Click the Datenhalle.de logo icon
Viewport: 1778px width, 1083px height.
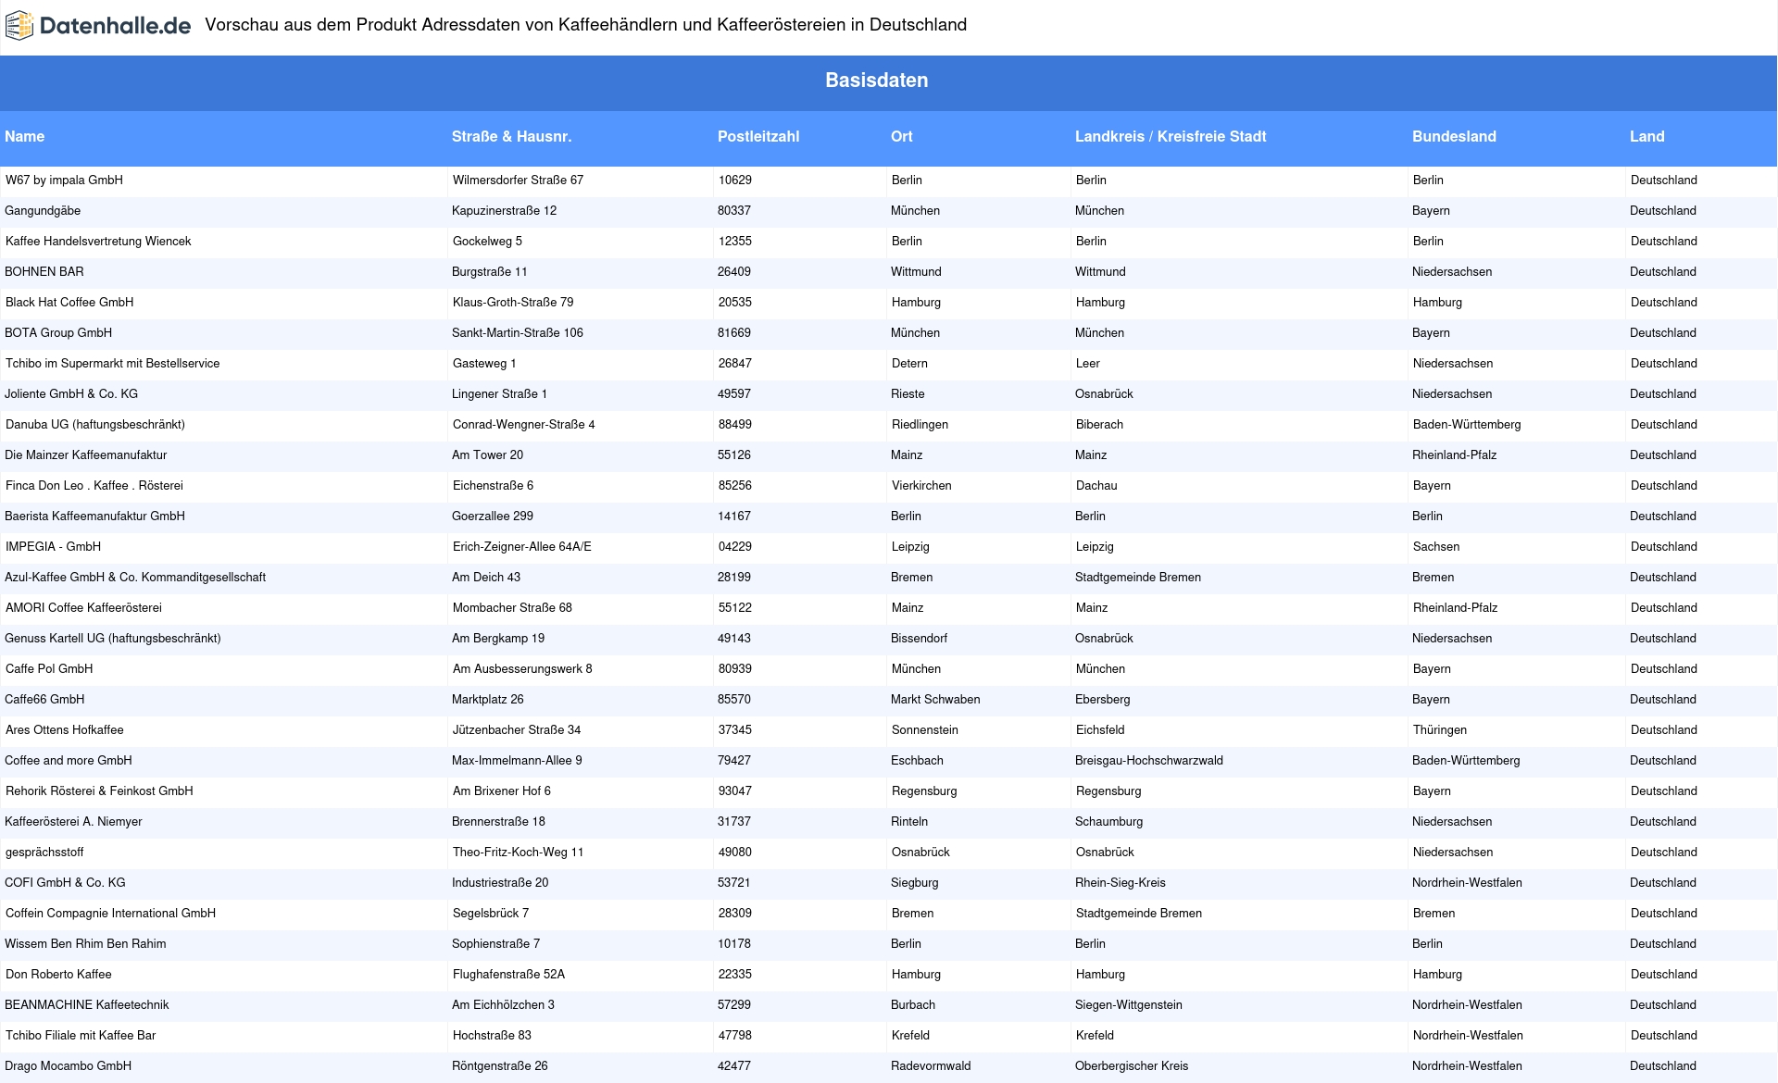19,26
